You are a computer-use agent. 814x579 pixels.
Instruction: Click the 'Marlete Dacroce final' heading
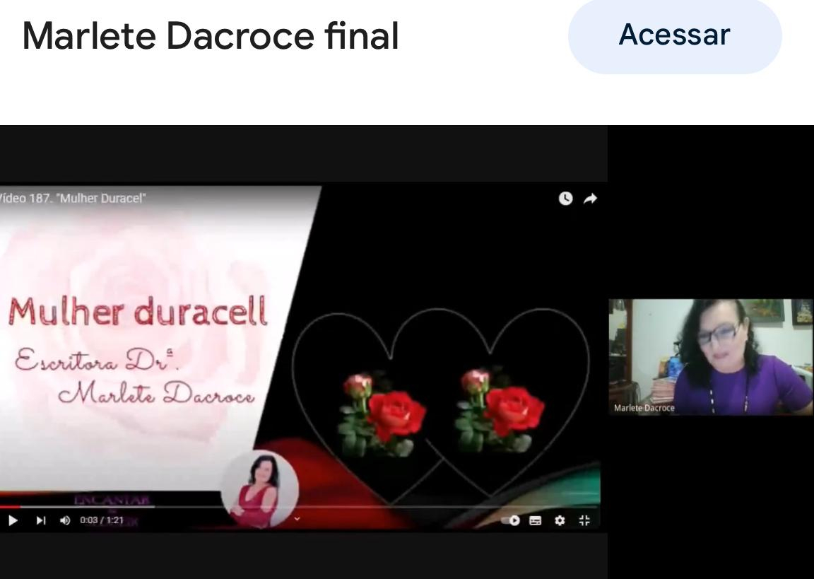tap(211, 36)
